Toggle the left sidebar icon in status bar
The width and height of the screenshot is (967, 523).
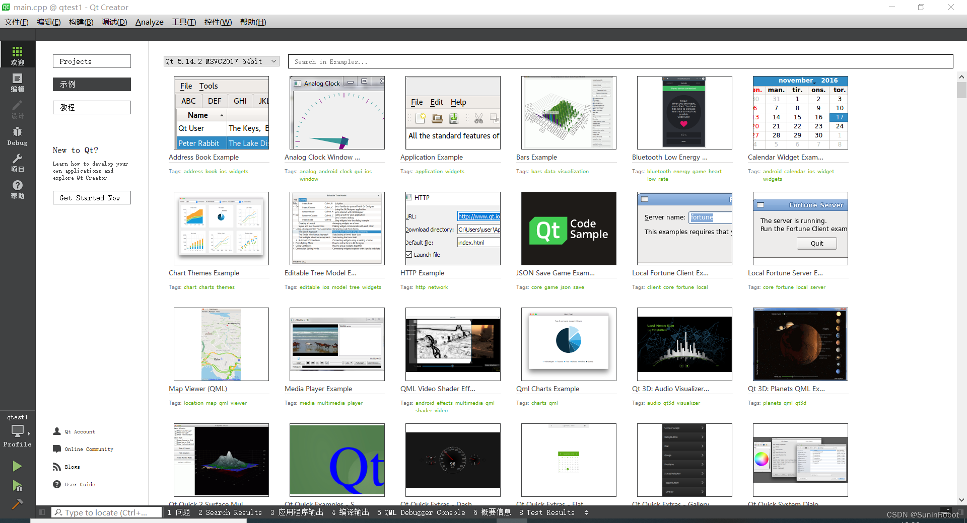(x=42, y=512)
